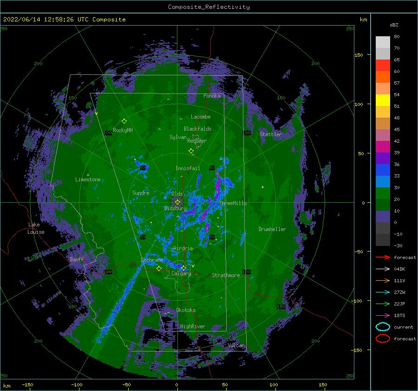The image size is (418, 391).
Task: Click the Composite_Reflectivity title
Action: 209,7
